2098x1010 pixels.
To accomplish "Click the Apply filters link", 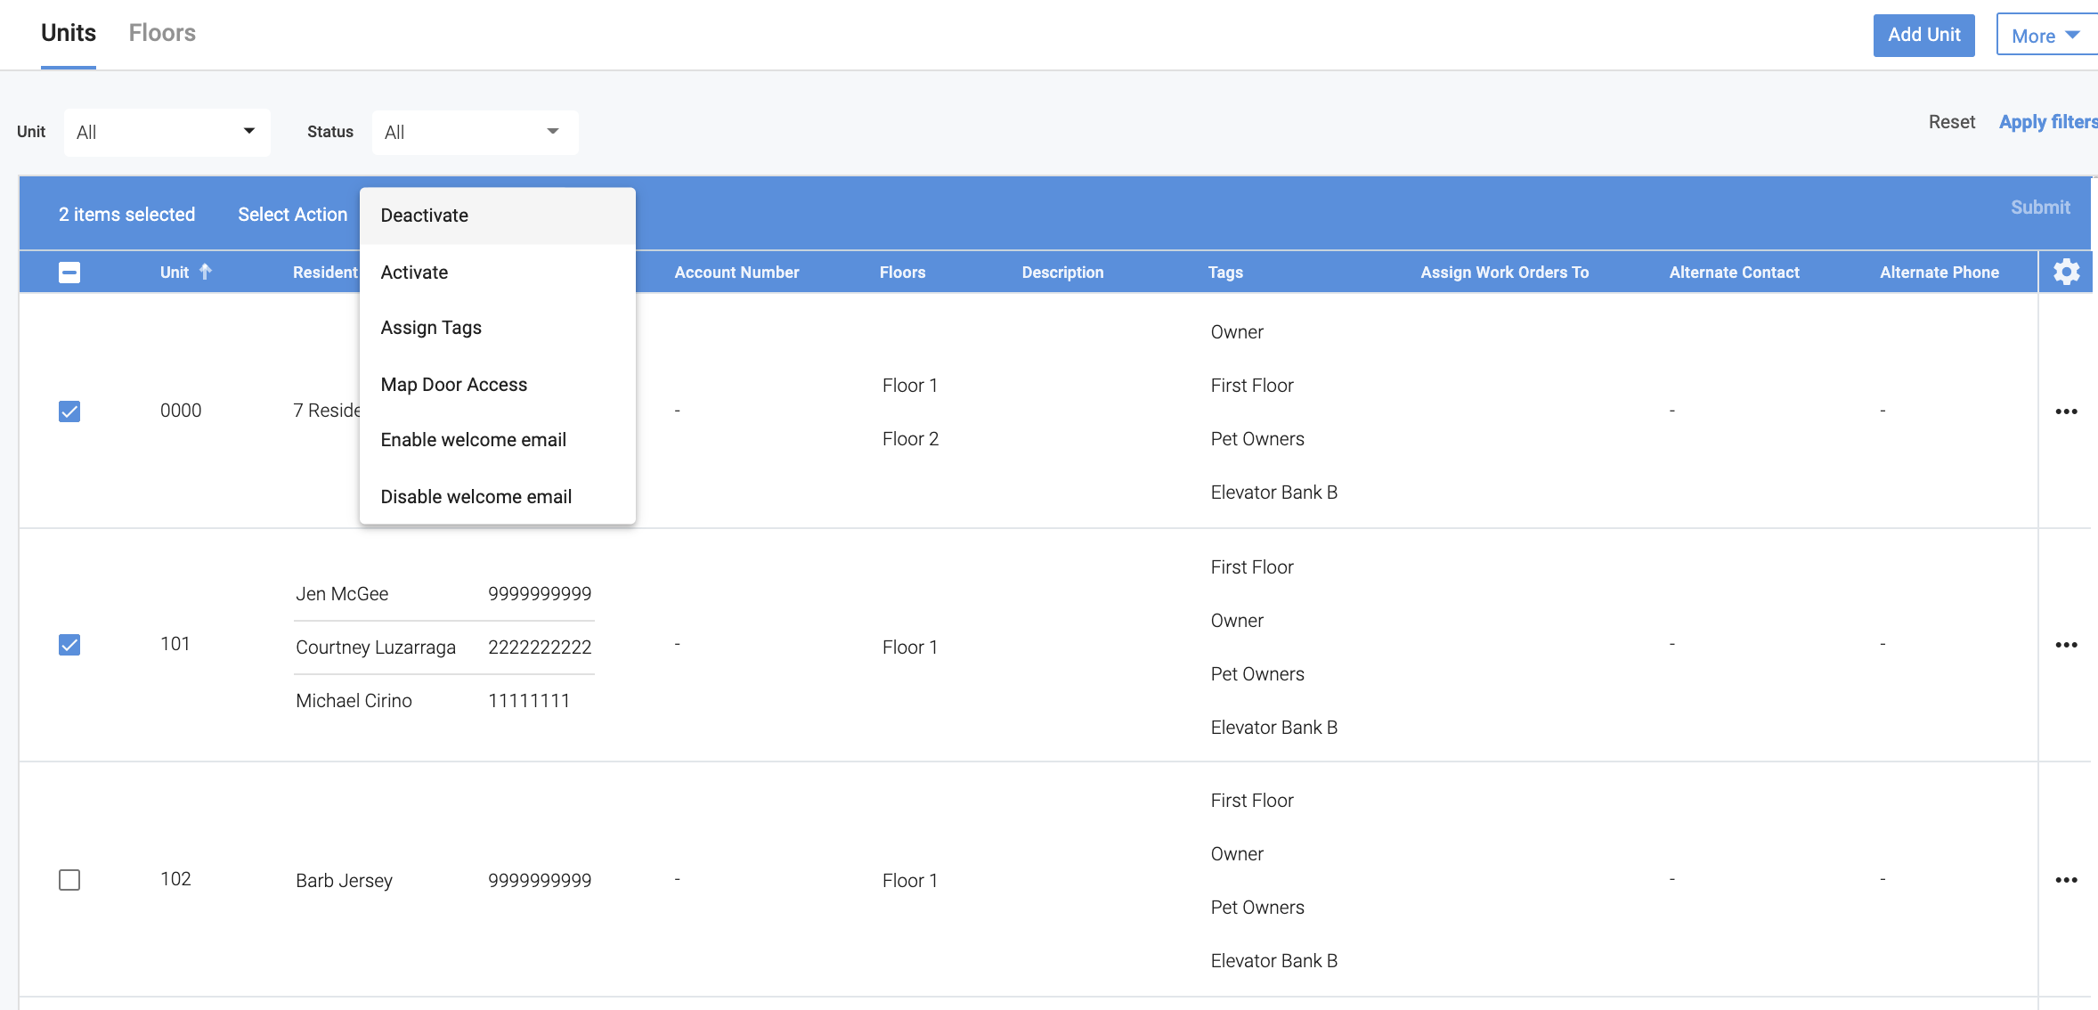I will (x=2046, y=122).
